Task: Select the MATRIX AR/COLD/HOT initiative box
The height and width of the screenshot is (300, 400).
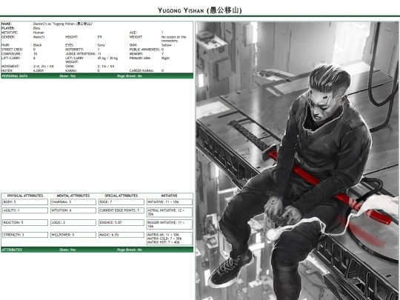Action: coord(170,239)
